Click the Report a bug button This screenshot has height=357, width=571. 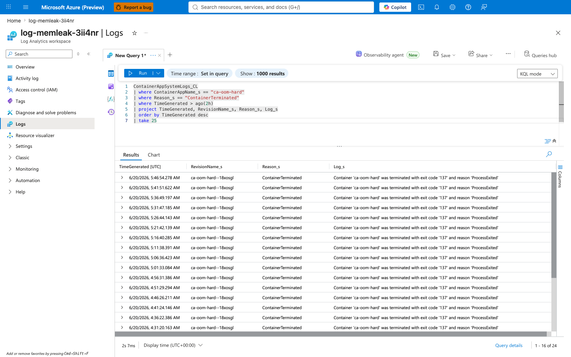coord(133,7)
